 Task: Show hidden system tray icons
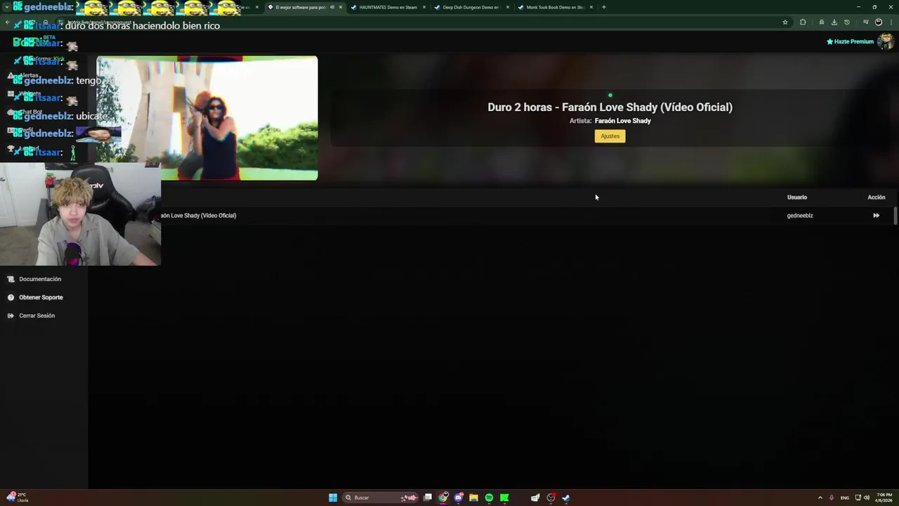[x=820, y=498]
